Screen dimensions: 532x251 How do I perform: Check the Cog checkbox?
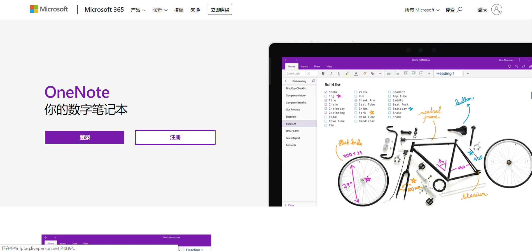click(326, 96)
